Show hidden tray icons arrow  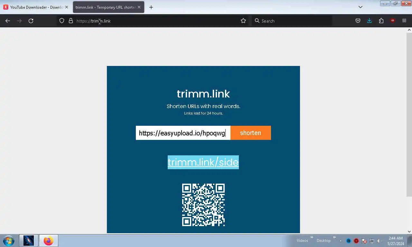click(341, 241)
